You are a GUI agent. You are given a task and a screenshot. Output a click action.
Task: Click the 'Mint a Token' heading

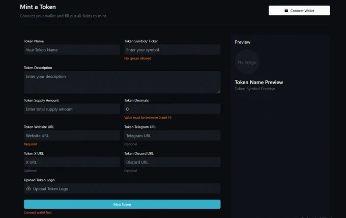[38, 7]
